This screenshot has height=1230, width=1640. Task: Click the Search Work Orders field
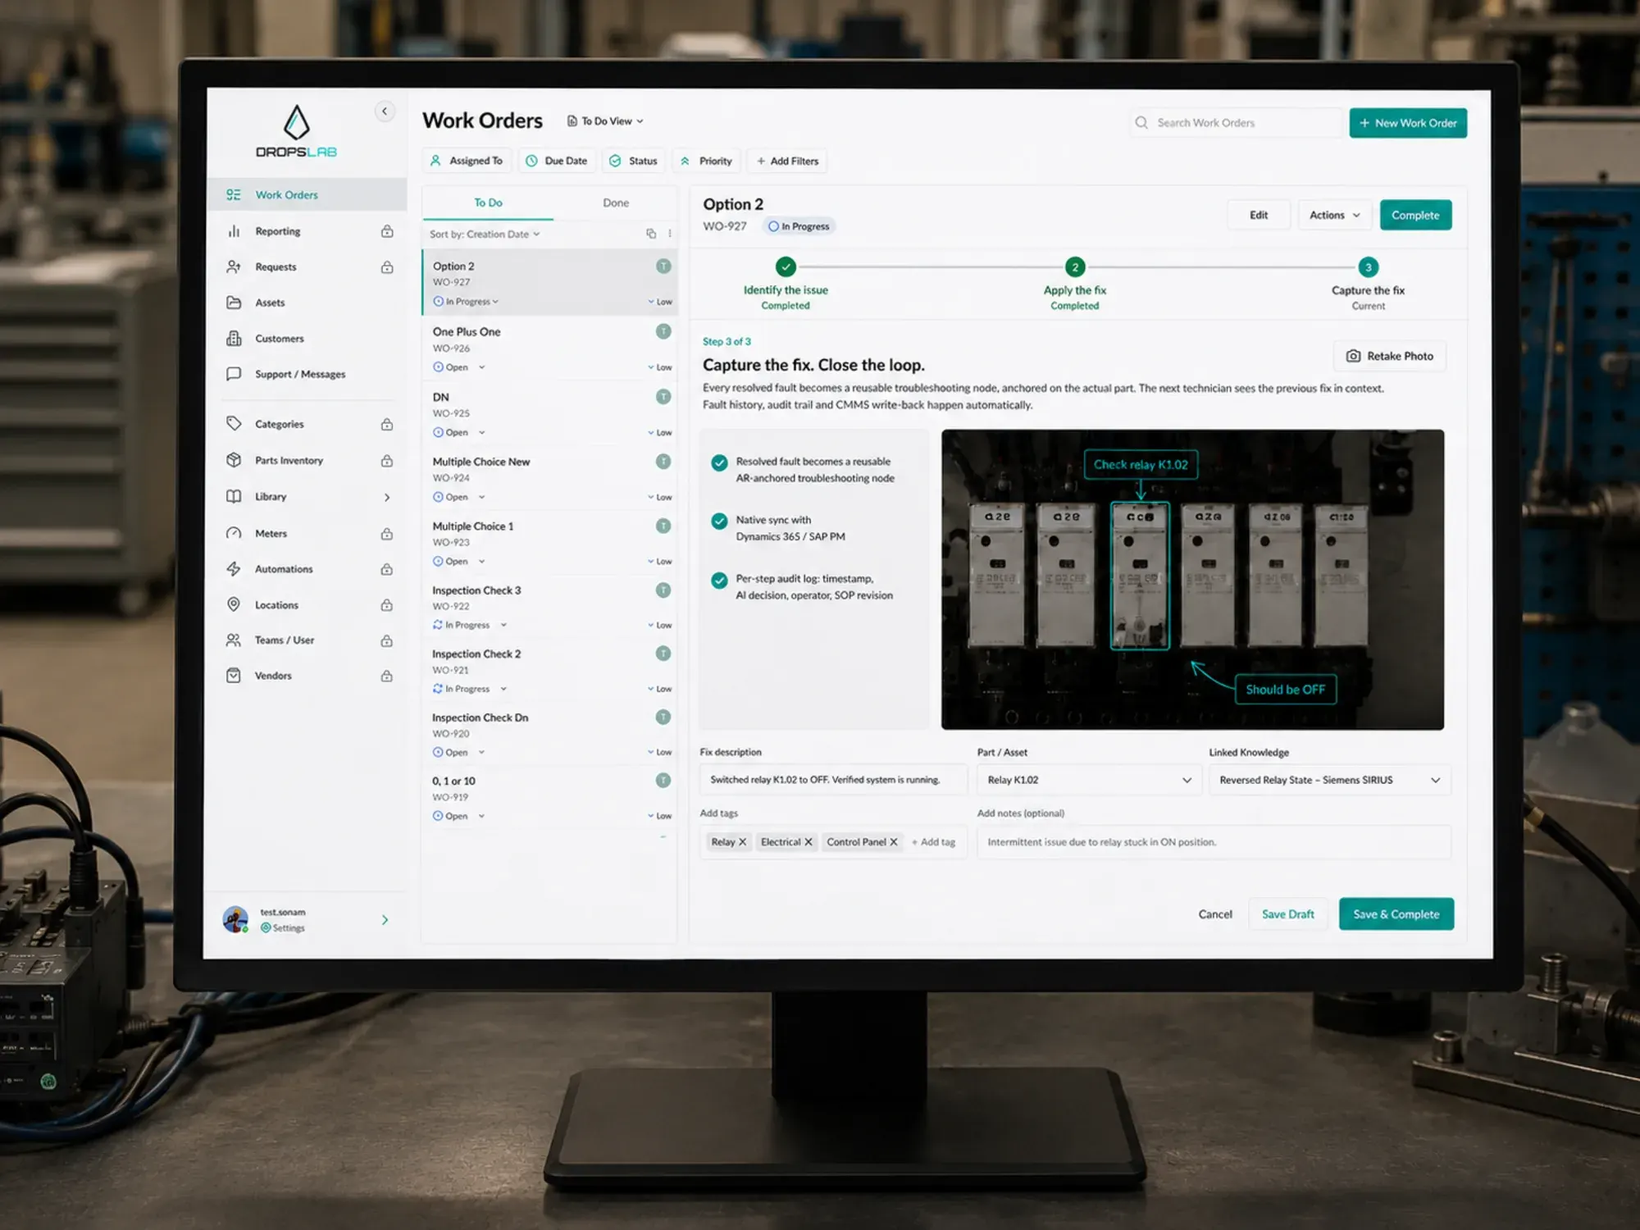(x=1238, y=123)
